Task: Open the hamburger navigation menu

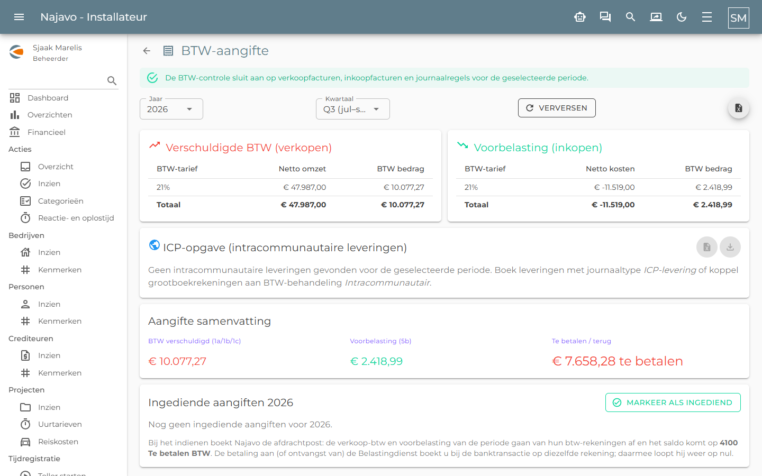Action: [x=19, y=17]
